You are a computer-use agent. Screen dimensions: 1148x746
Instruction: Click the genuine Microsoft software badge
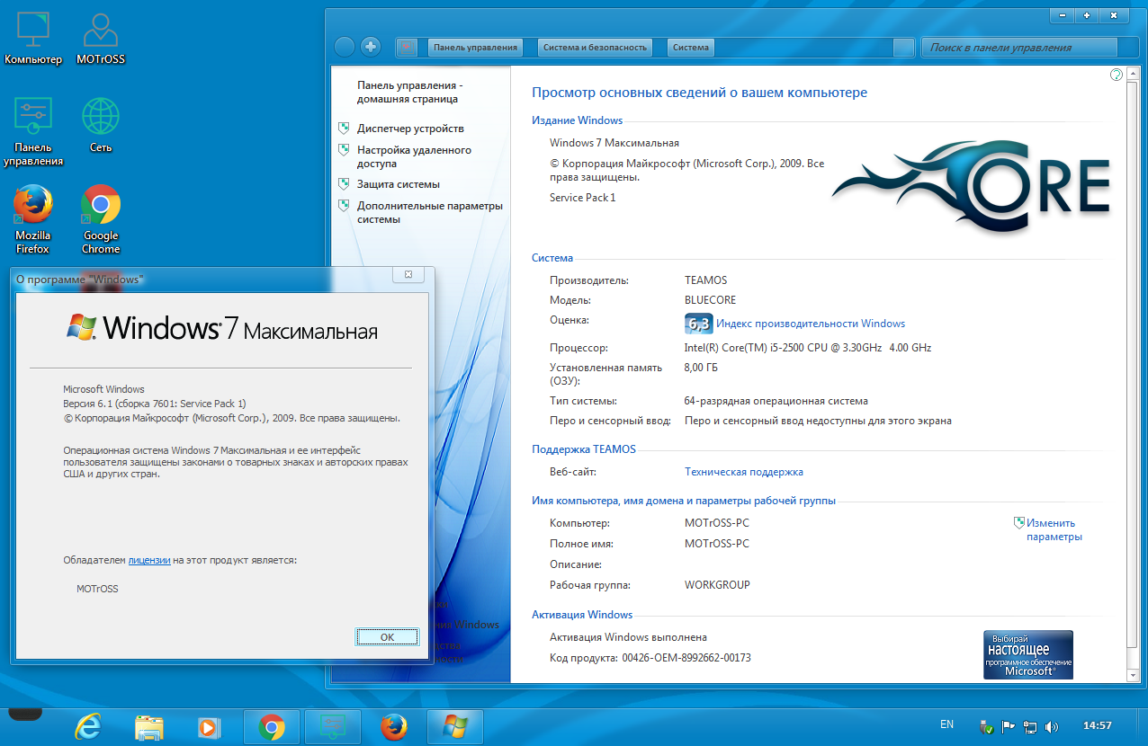point(1027,654)
